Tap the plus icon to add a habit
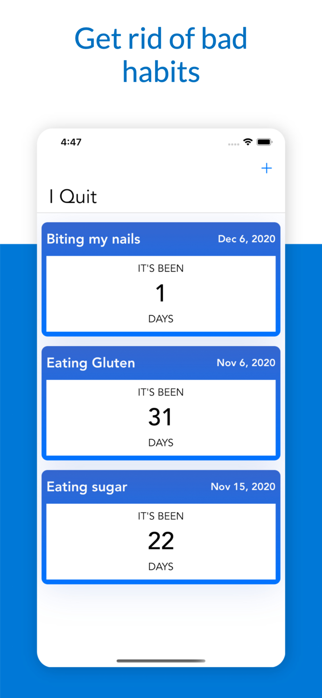 coord(267,168)
